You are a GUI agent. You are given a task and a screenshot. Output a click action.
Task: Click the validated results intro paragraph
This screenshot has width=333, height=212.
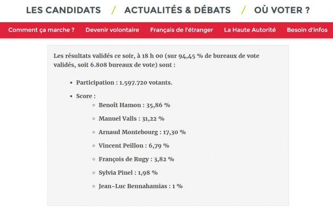[x=157, y=60]
